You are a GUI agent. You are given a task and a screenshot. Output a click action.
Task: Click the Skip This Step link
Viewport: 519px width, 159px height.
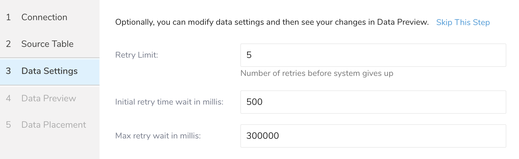coord(463,22)
